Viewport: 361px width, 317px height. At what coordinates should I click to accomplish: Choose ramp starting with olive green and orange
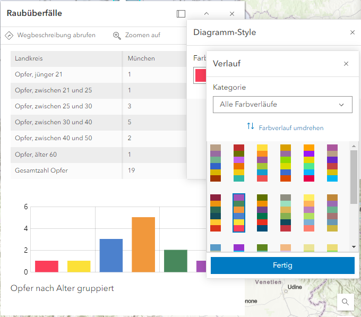click(262, 213)
